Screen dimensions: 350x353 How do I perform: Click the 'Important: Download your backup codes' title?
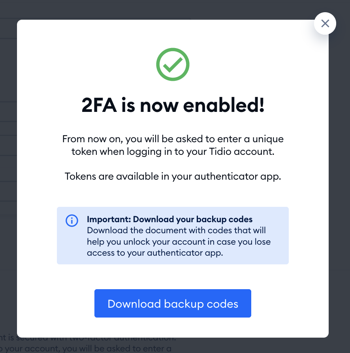(169, 219)
